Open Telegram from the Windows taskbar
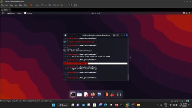 (83, 105)
